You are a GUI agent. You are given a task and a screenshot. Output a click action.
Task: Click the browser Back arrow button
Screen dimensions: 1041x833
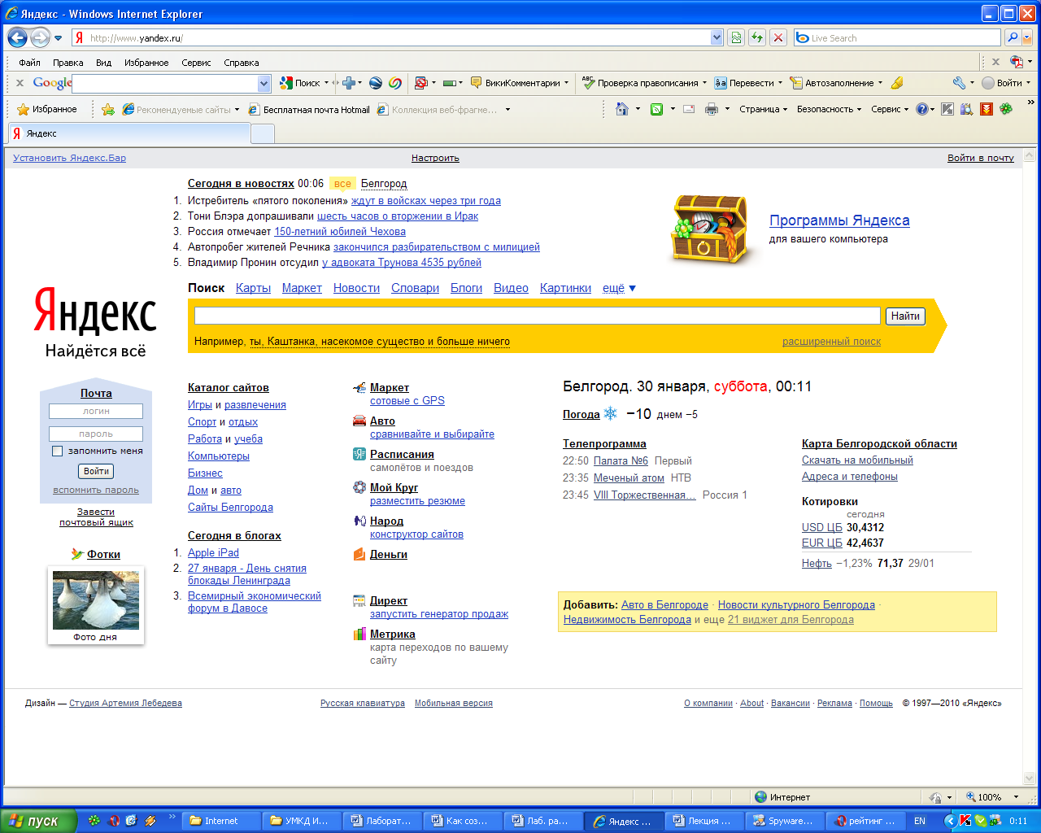click(18, 37)
